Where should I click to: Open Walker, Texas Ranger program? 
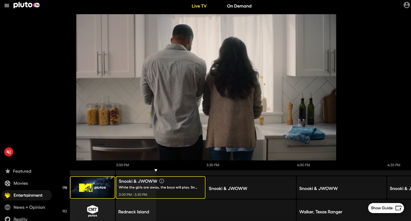354,210
